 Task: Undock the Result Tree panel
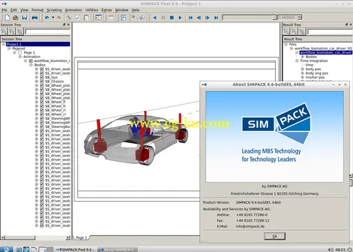pyautogui.click(x=347, y=25)
